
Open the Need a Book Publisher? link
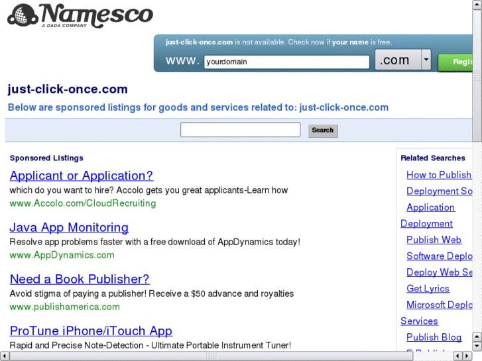[x=80, y=279]
